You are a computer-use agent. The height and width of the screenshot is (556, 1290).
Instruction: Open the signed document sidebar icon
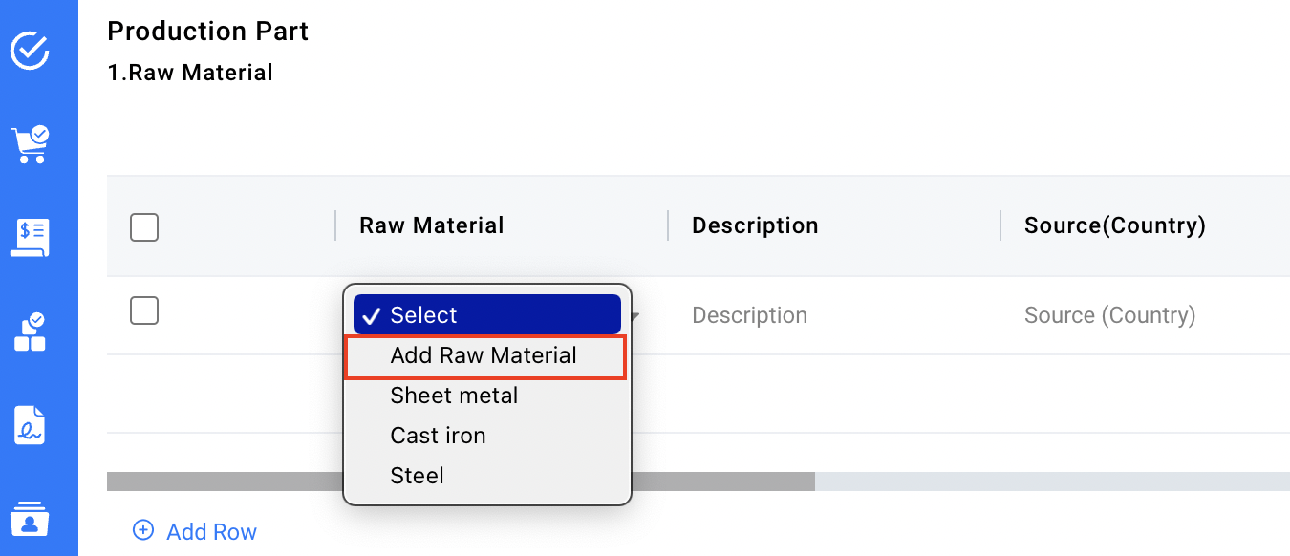(30, 425)
